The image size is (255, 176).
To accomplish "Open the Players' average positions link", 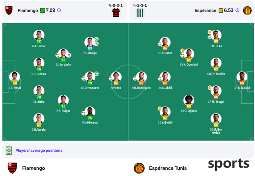I will tap(39, 150).
